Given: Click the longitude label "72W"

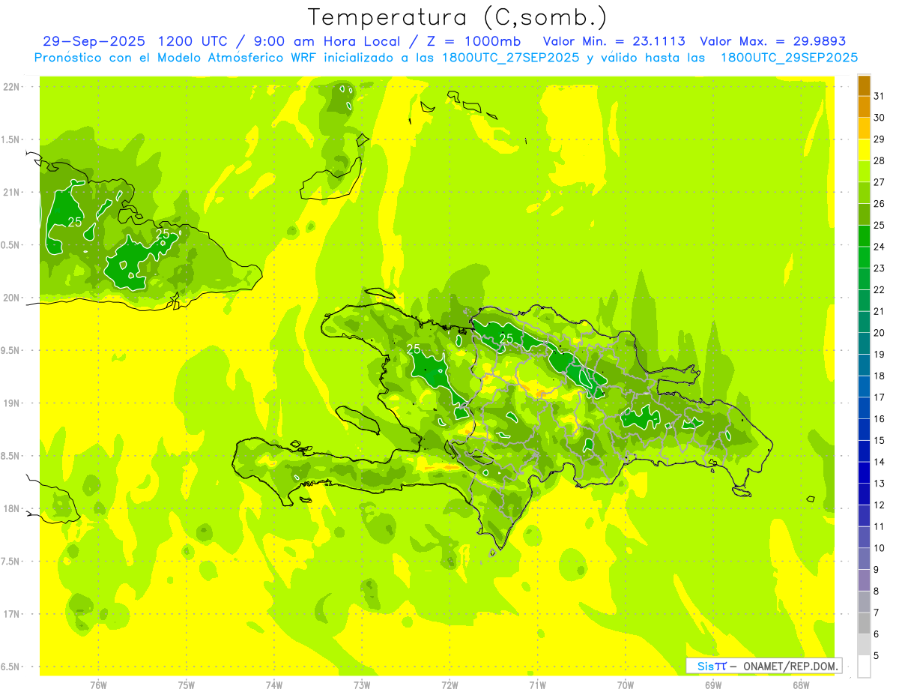Looking at the screenshot, I should point(449,685).
